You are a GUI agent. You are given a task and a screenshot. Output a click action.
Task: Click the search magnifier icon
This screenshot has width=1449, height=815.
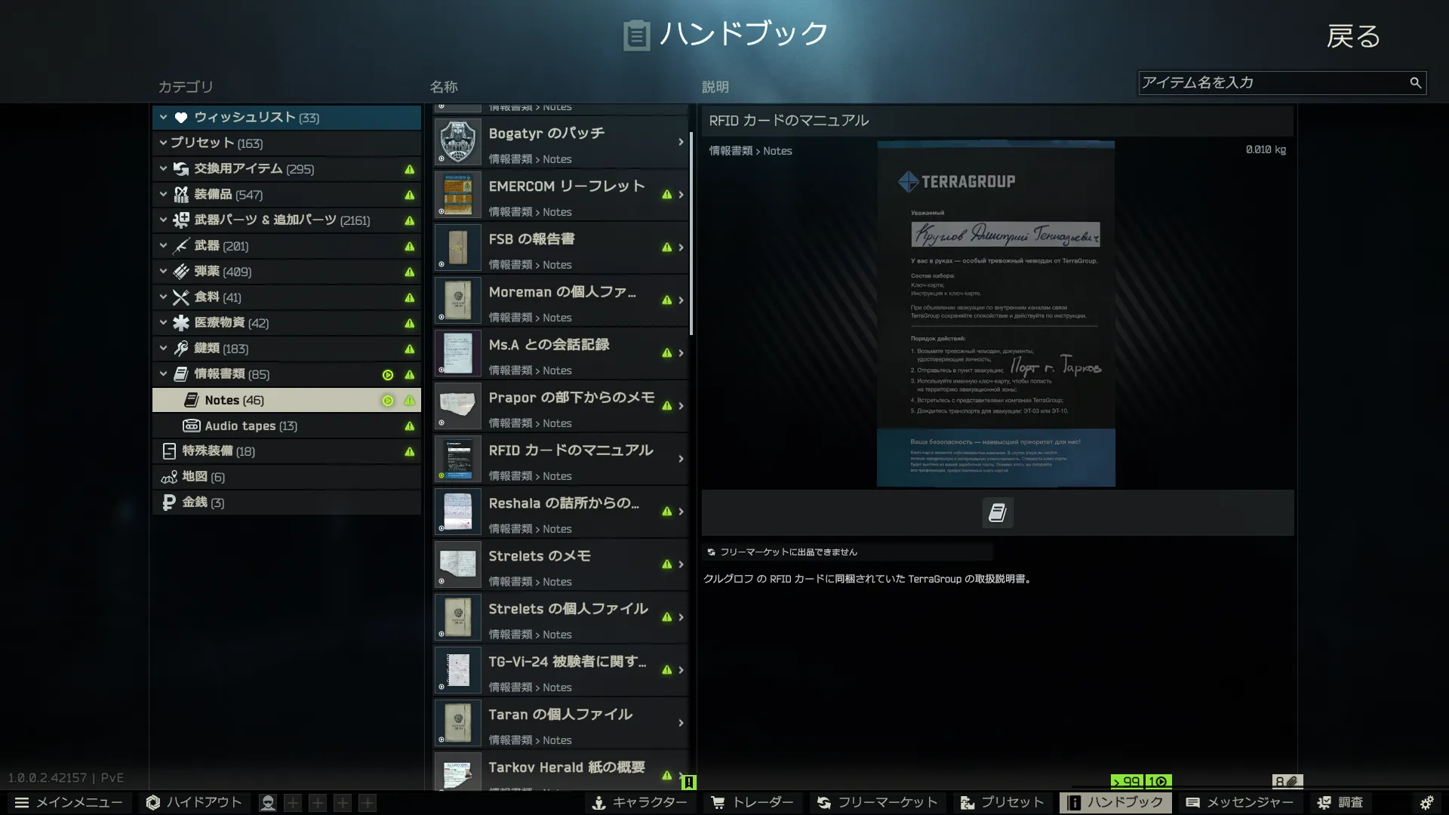(1415, 83)
